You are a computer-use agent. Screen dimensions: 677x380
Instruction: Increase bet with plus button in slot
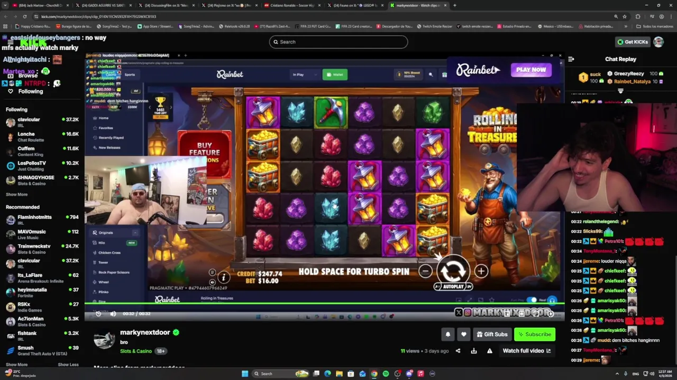481,271
